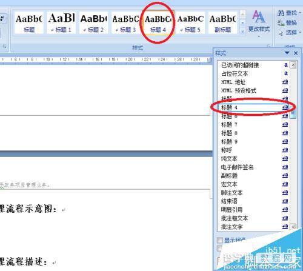Select the 结束语 style

coord(254,201)
